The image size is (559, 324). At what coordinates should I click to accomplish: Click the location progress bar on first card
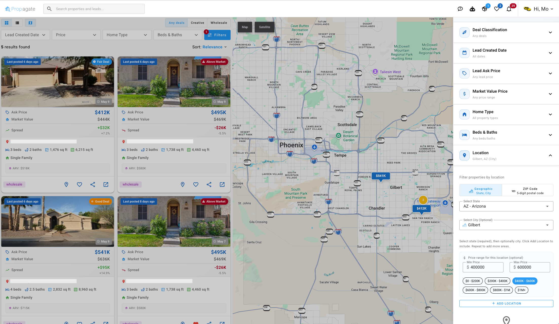[x=43, y=141]
